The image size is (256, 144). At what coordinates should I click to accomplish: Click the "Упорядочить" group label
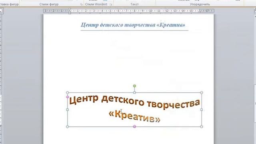[200, 4]
